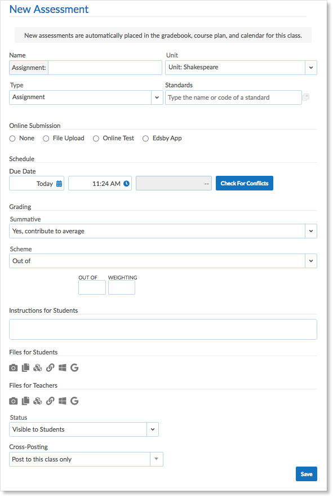Upload document under Files for Teachers
Image resolution: width=333 pixels, height=497 pixels.
click(25, 401)
